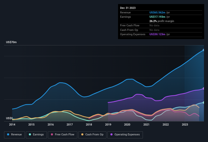This screenshot has width=208, height=142.
Task: Click the Cash From Op No data value
Action: 154,30
